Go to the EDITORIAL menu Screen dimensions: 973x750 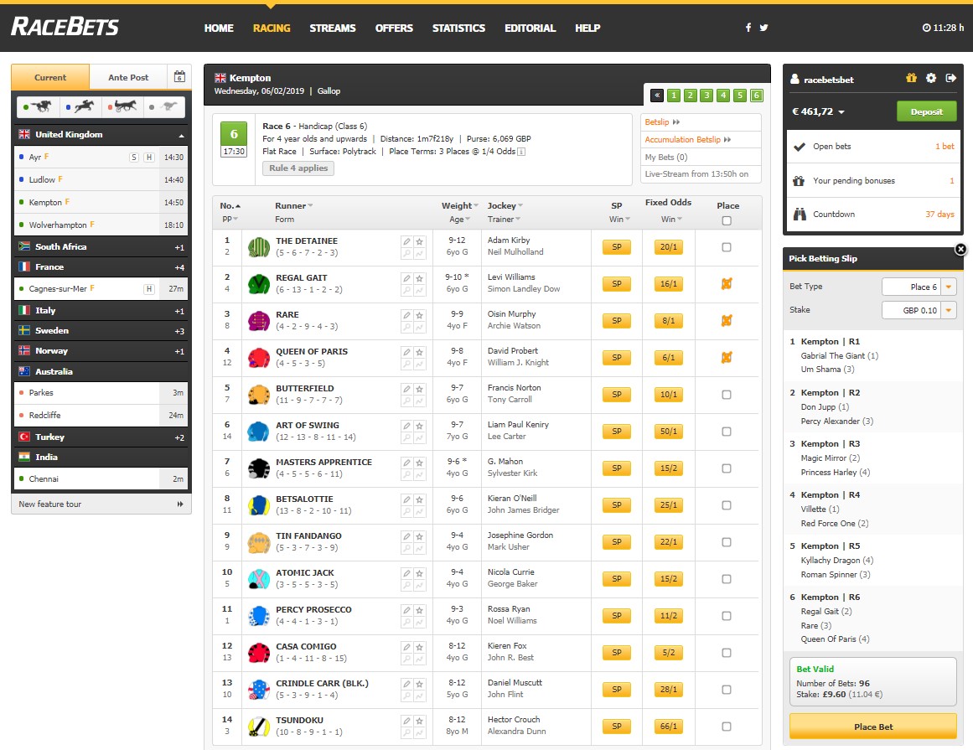(530, 28)
